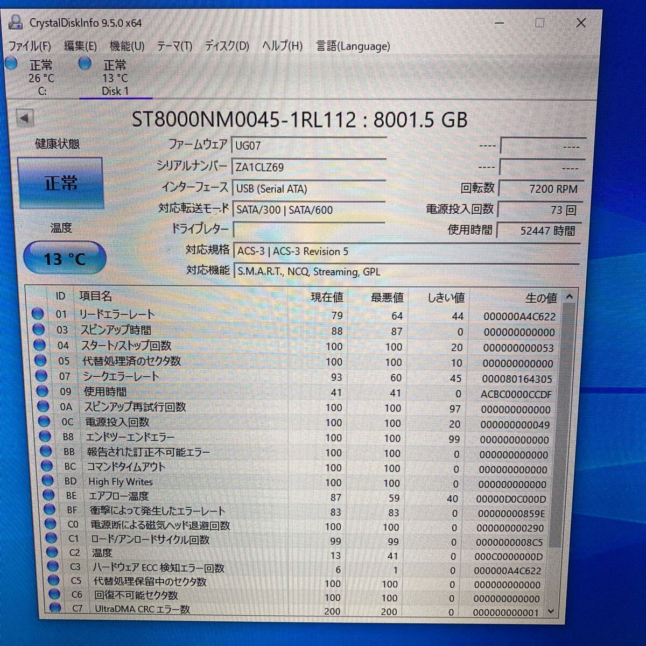Open the ディスク(D) menu

[227, 46]
